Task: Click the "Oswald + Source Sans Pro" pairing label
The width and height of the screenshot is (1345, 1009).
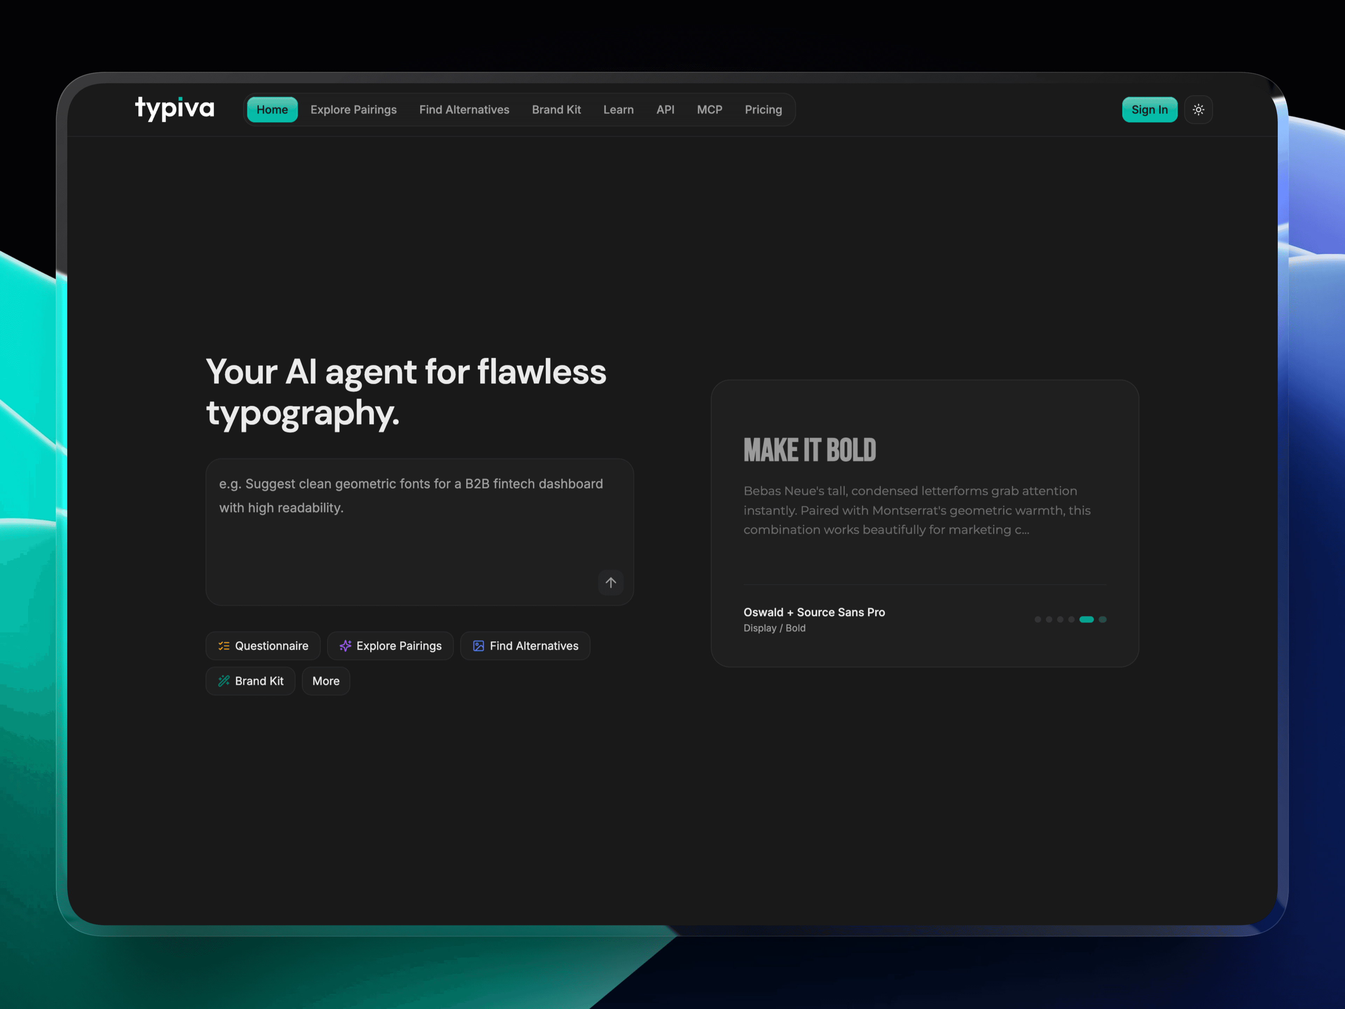Action: pyautogui.click(x=814, y=612)
